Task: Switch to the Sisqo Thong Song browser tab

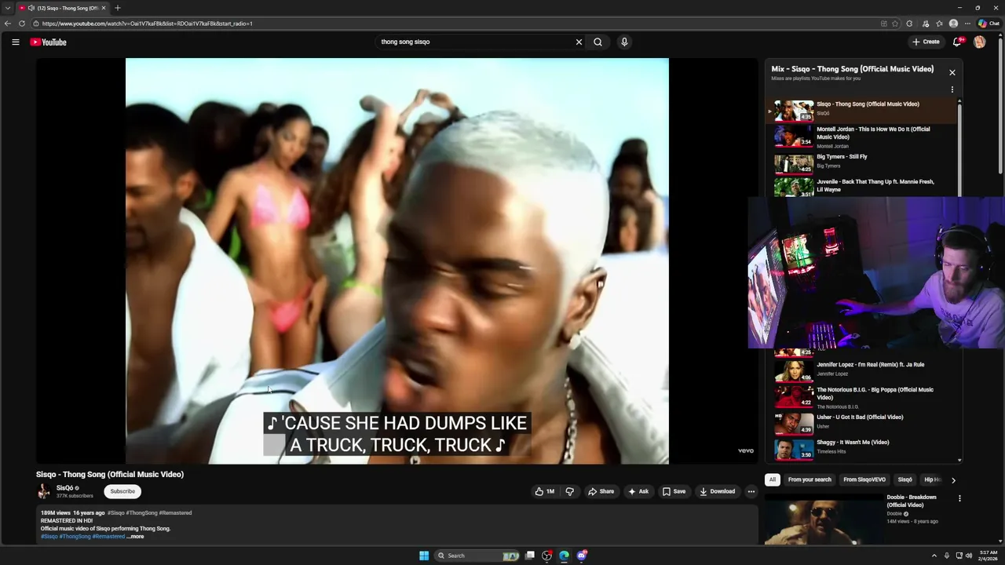Action: click(x=61, y=8)
